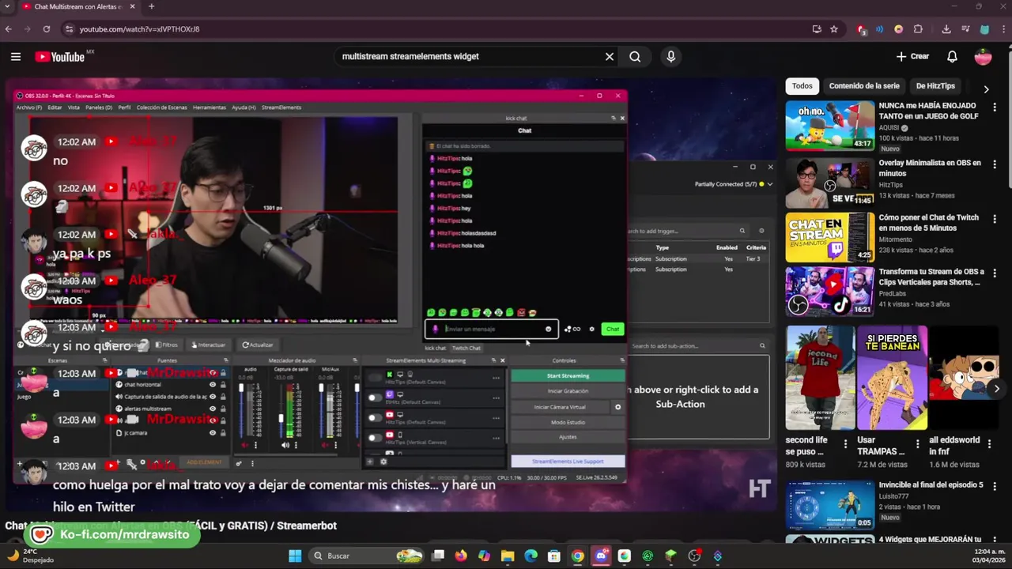This screenshot has width=1012, height=569.
Task: Click the channel points icon in kick chat
Action: pos(572,329)
